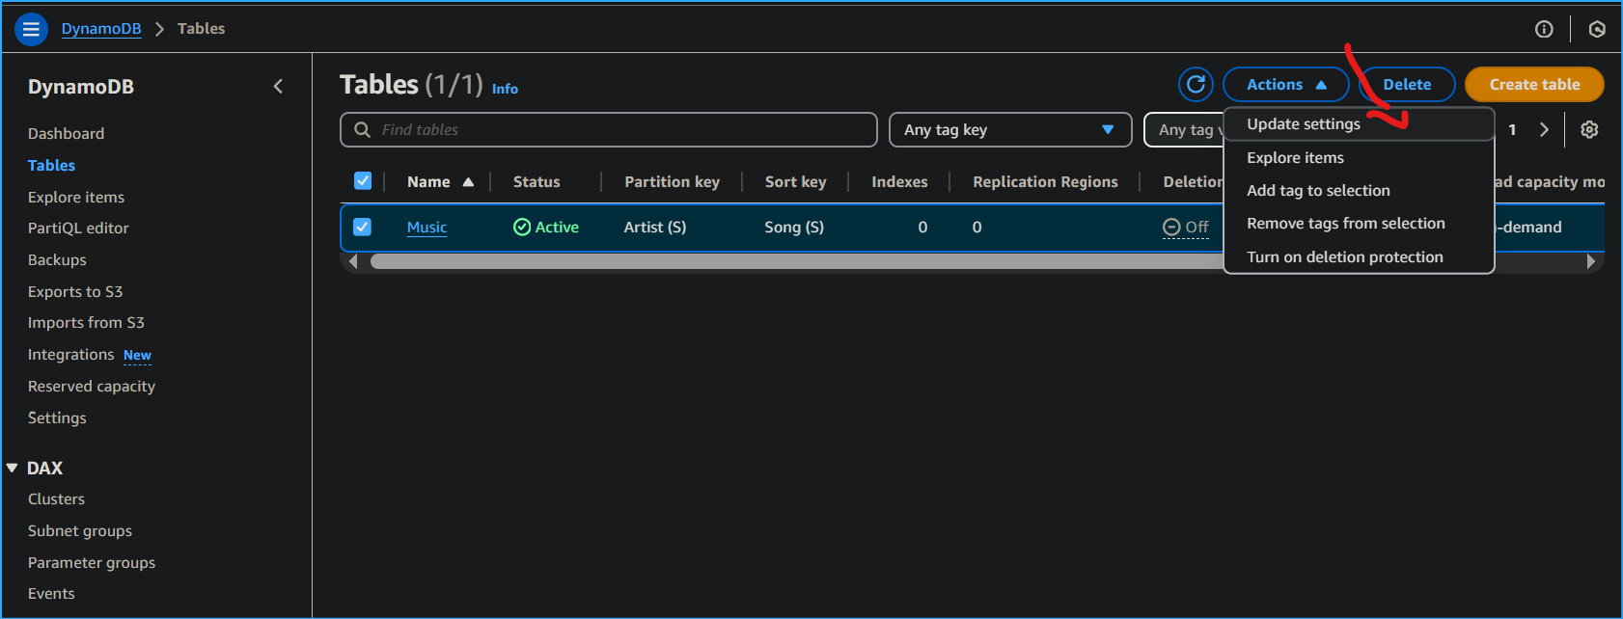Click the Status column header
This screenshot has height=619, width=1623.
(x=536, y=181)
